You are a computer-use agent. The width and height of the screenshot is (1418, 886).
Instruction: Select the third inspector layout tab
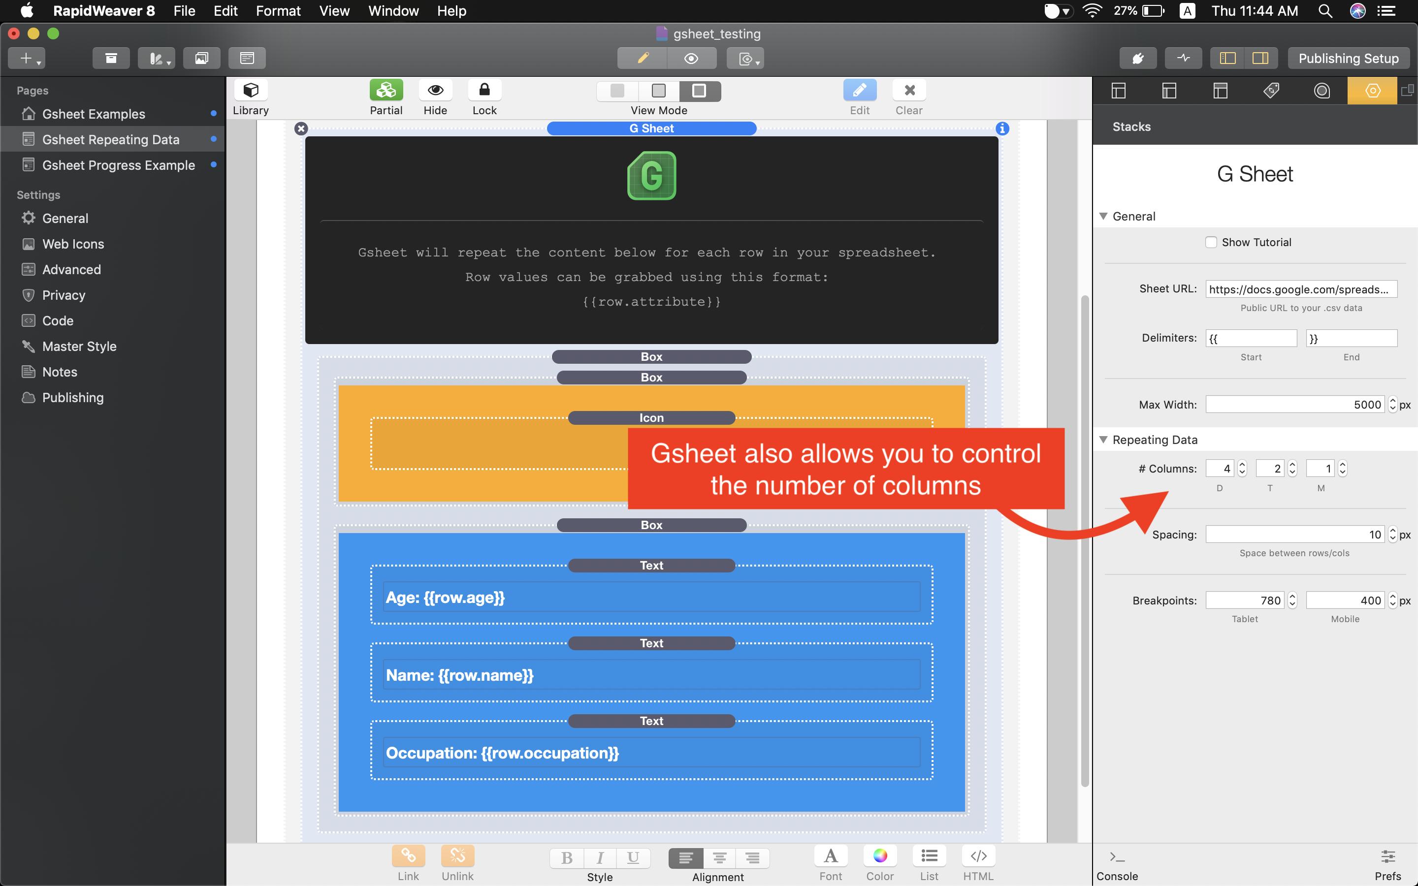pyautogui.click(x=1220, y=90)
